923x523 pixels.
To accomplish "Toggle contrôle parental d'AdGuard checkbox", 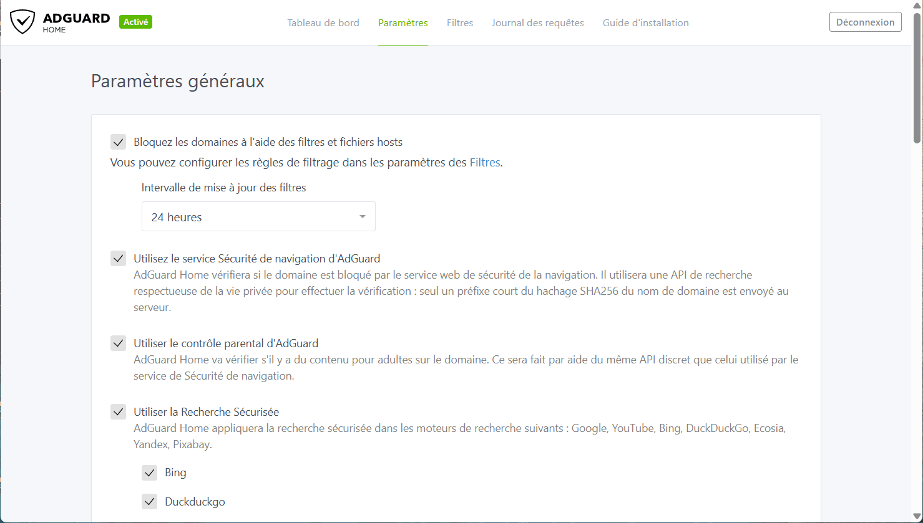I will [119, 343].
